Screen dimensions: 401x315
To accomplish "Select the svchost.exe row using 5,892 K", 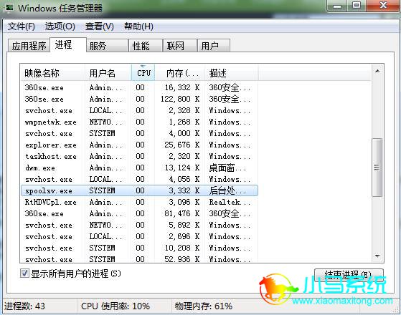I will point(140,225).
